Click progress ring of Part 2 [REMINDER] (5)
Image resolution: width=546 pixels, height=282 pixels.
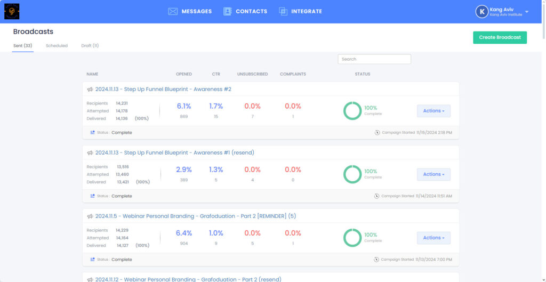pyautogui.click(x=352, y=238)
